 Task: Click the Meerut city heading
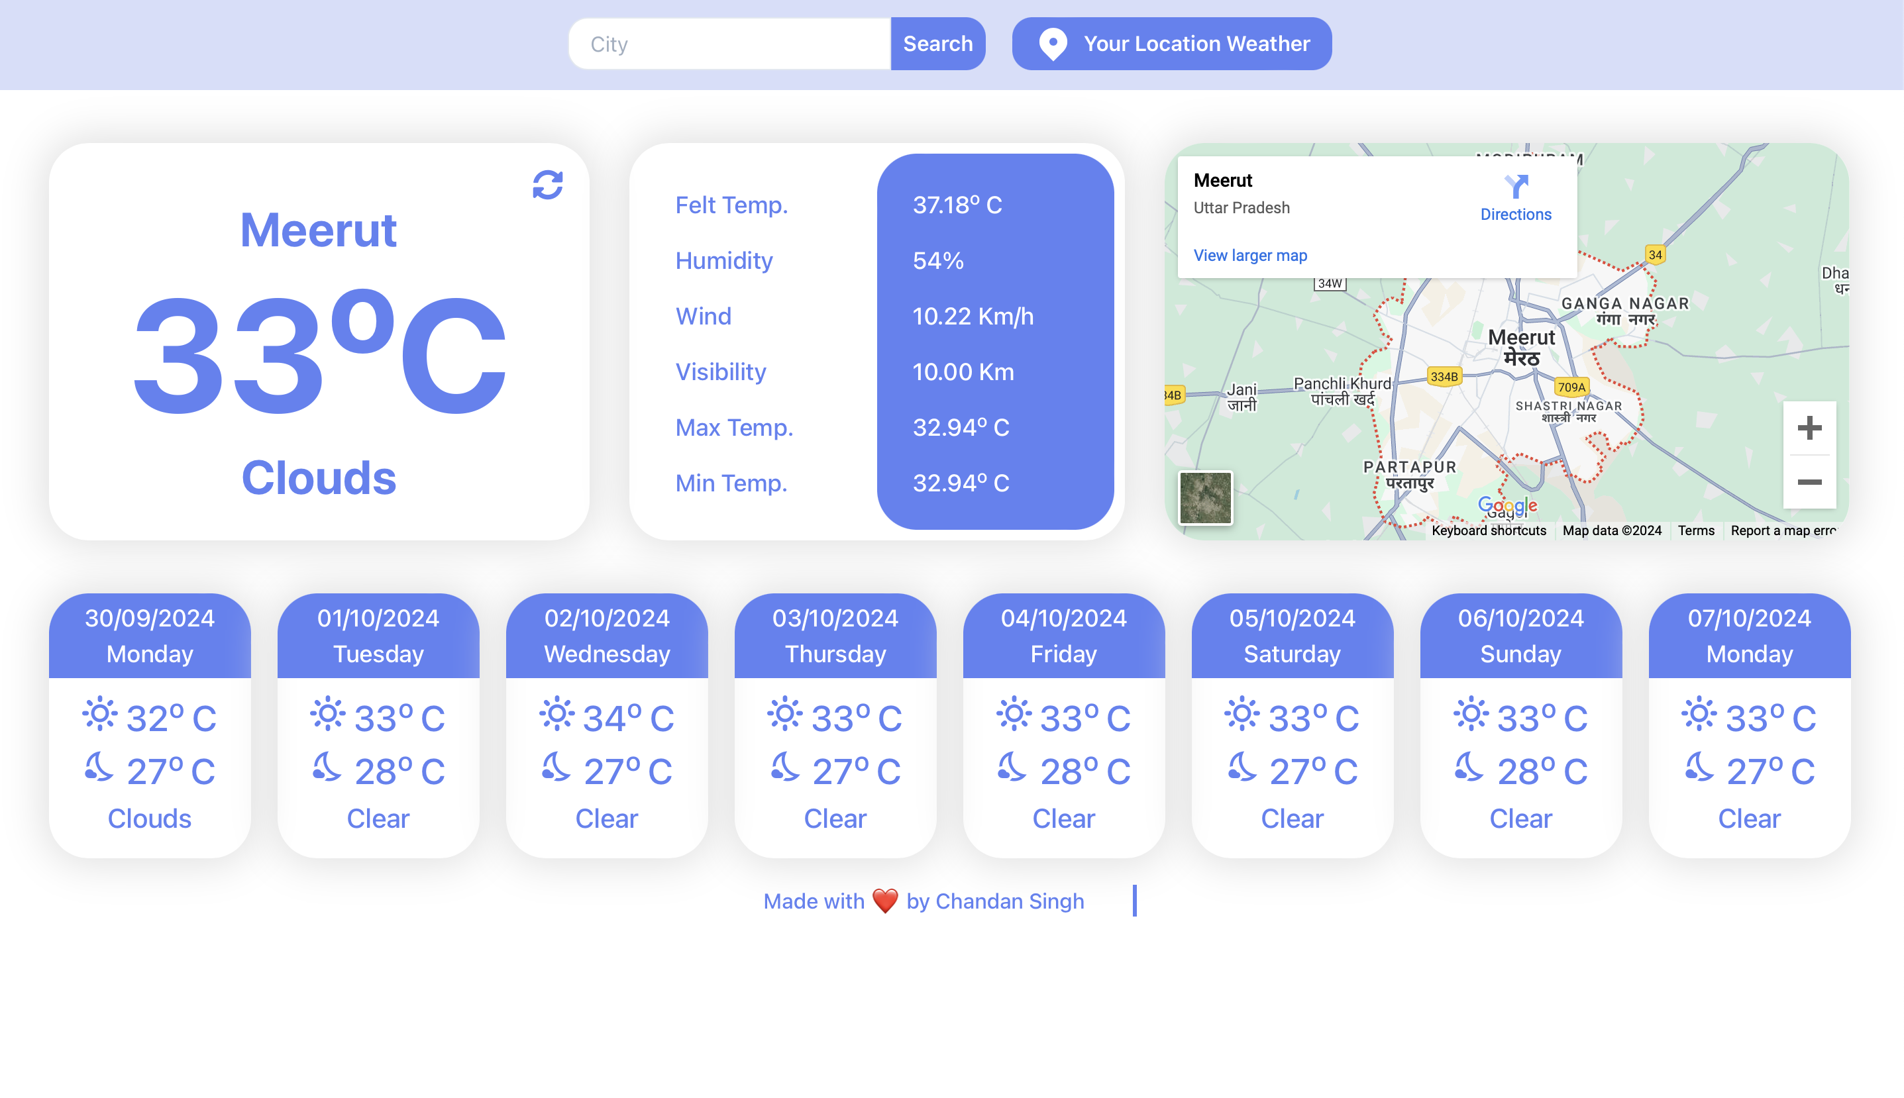[319, 230]
